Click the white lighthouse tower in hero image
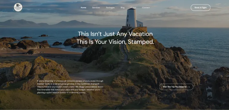The image size is (229, 110). 131,18
